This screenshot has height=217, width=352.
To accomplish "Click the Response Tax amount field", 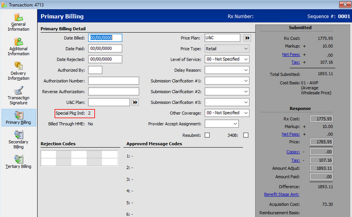I will point(321,160).
